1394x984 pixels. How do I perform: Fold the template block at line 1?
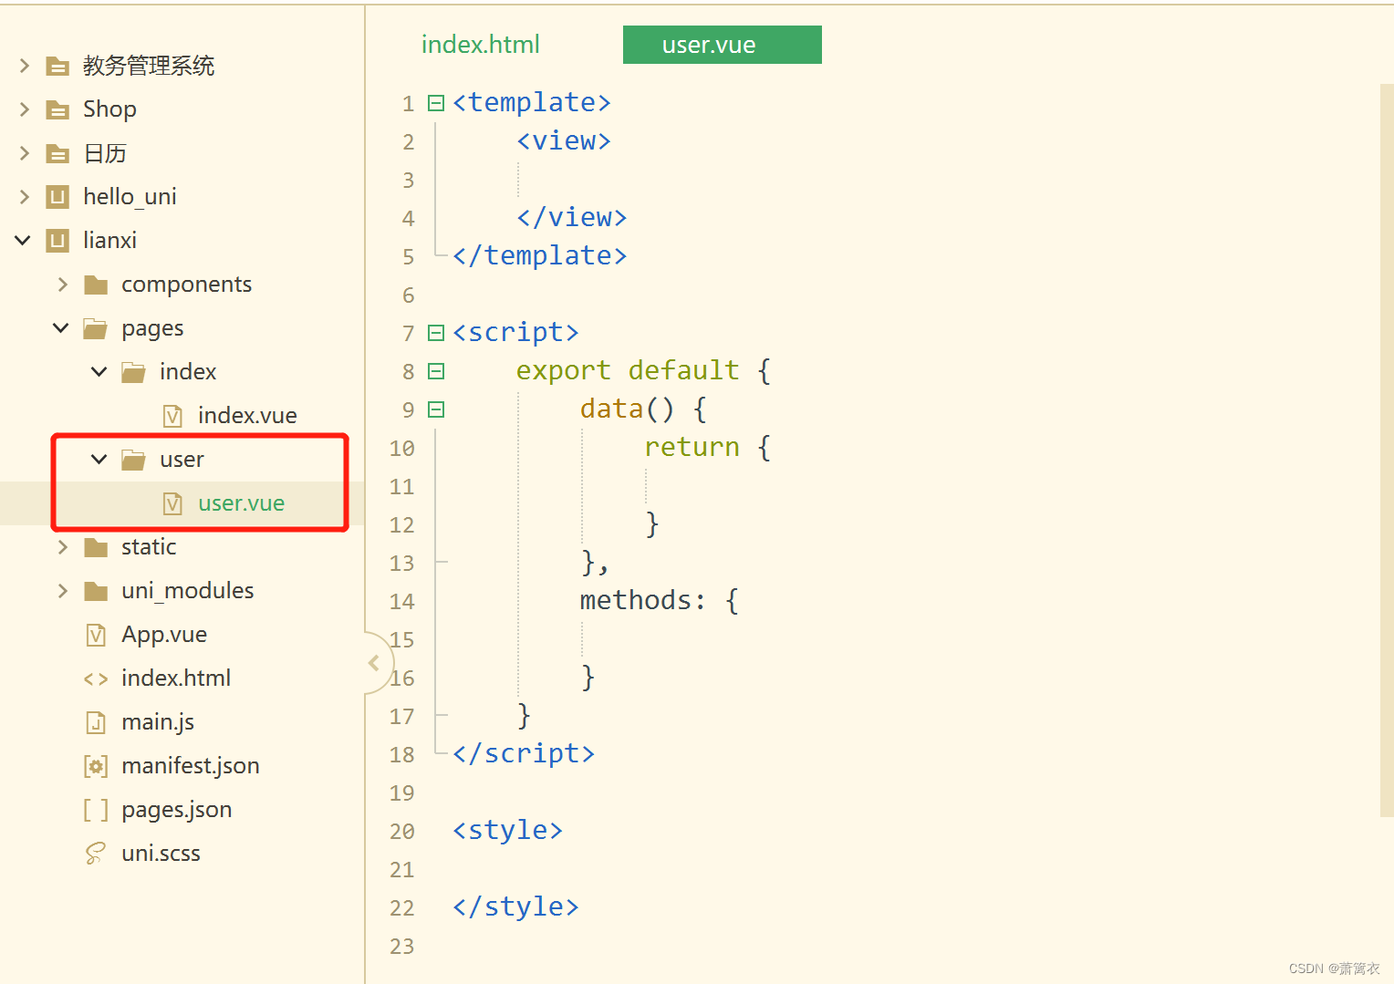tap(436, 103)
